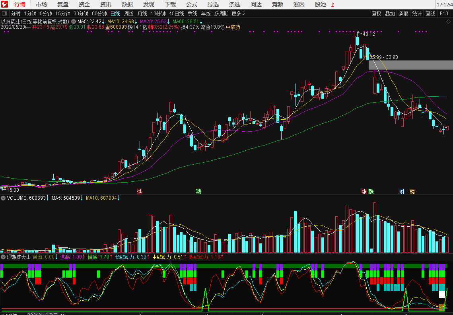The width and height of the screenshot is (453, 315).
Task: Open the 竞额 menu
Action: coord(278,4)
